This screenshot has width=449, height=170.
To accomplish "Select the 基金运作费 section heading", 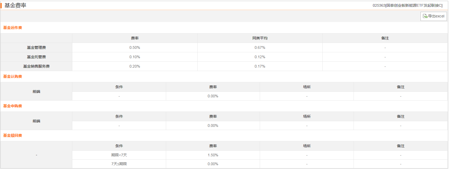I will click(x=13, y=28).
